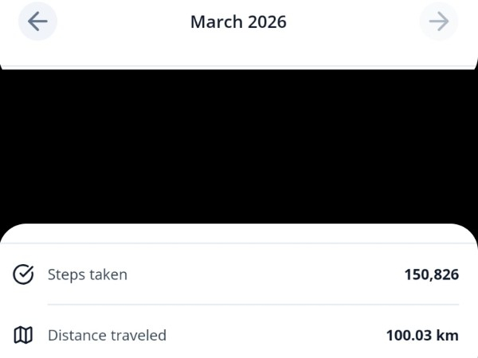Viewport: 478px width, 358px height.
Task: Click the black chart area
Action: [239, 147]
